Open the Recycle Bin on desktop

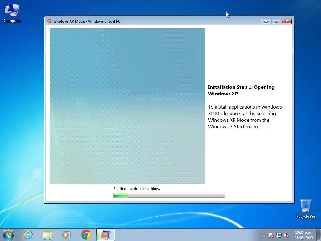pyautogui.click(x=305, y=208)
